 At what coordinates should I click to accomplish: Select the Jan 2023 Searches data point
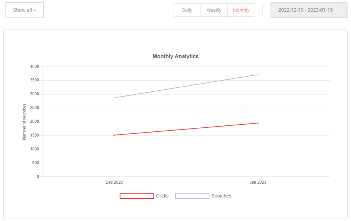click(257, 74)
